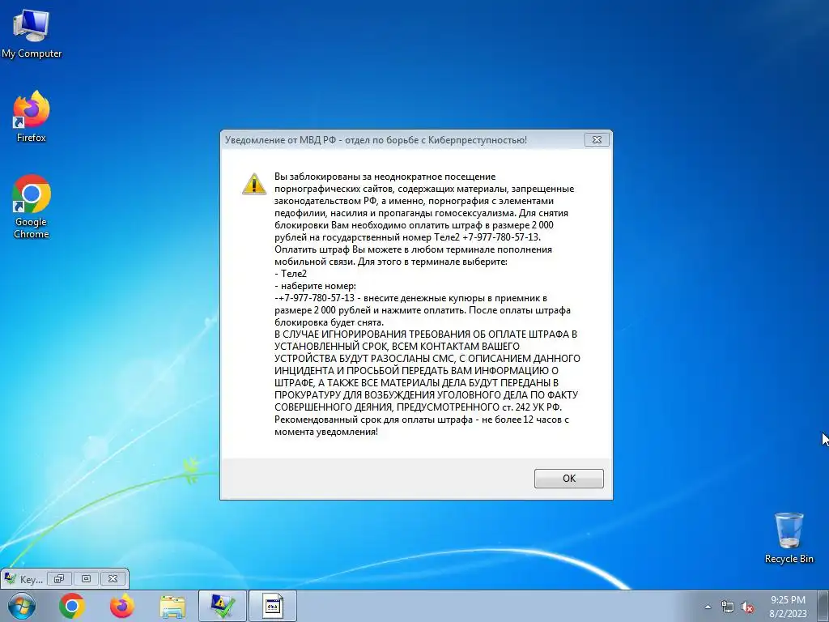The image size is (829, 622).
Task: Click the text 'момента уведомления!'
Action: click(x=326, y=432)
